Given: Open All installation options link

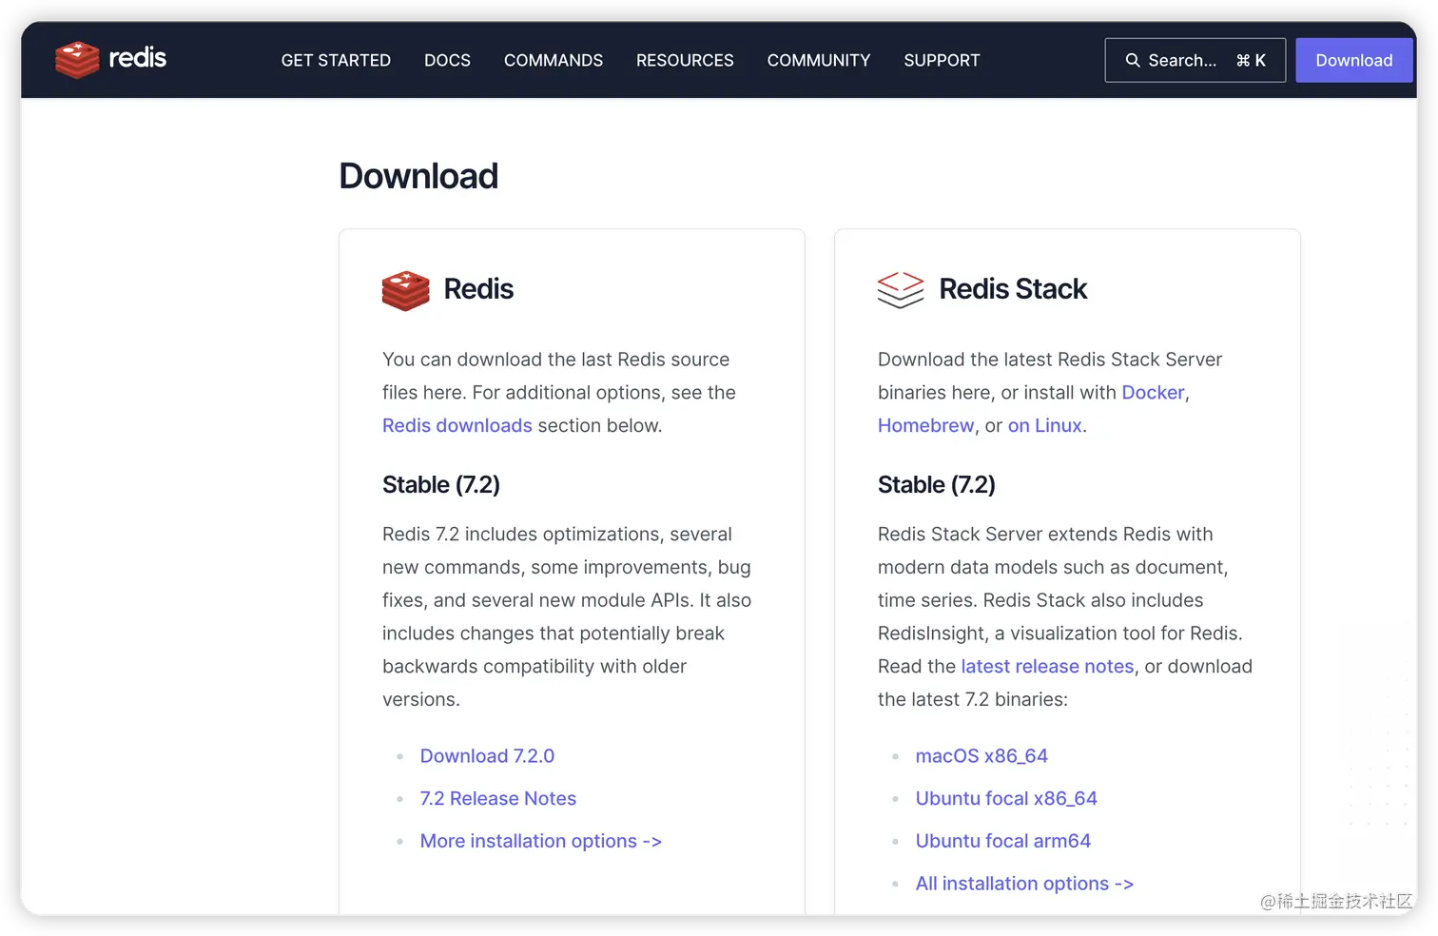Looking at the screenshot, I should click(1024, 884).
